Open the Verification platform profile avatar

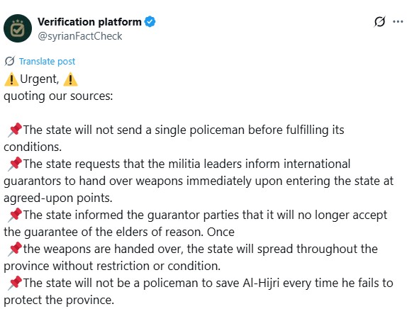coord(18,28)
